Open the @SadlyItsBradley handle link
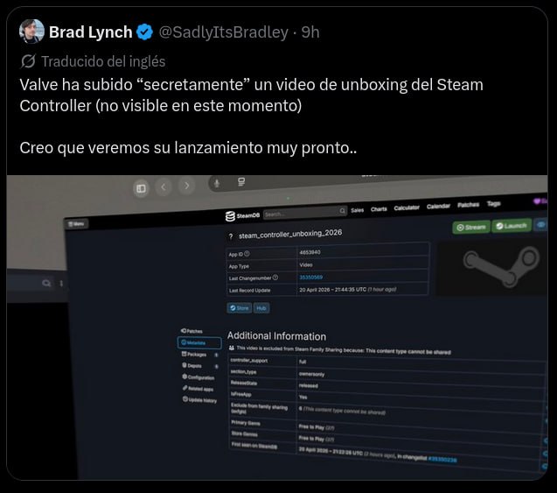The image size is (557, 493). 224,32
